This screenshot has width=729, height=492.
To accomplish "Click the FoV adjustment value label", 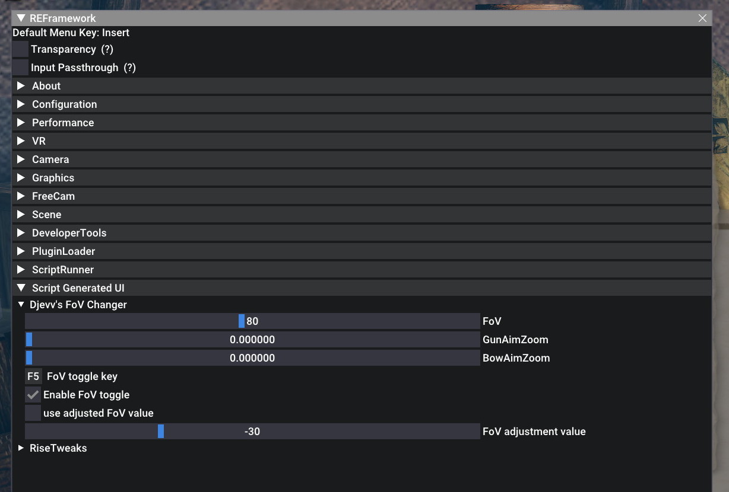I will coord(534,432).
